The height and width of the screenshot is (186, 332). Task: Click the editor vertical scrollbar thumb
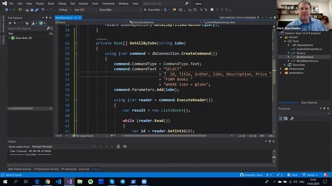[x=274, y=72]
